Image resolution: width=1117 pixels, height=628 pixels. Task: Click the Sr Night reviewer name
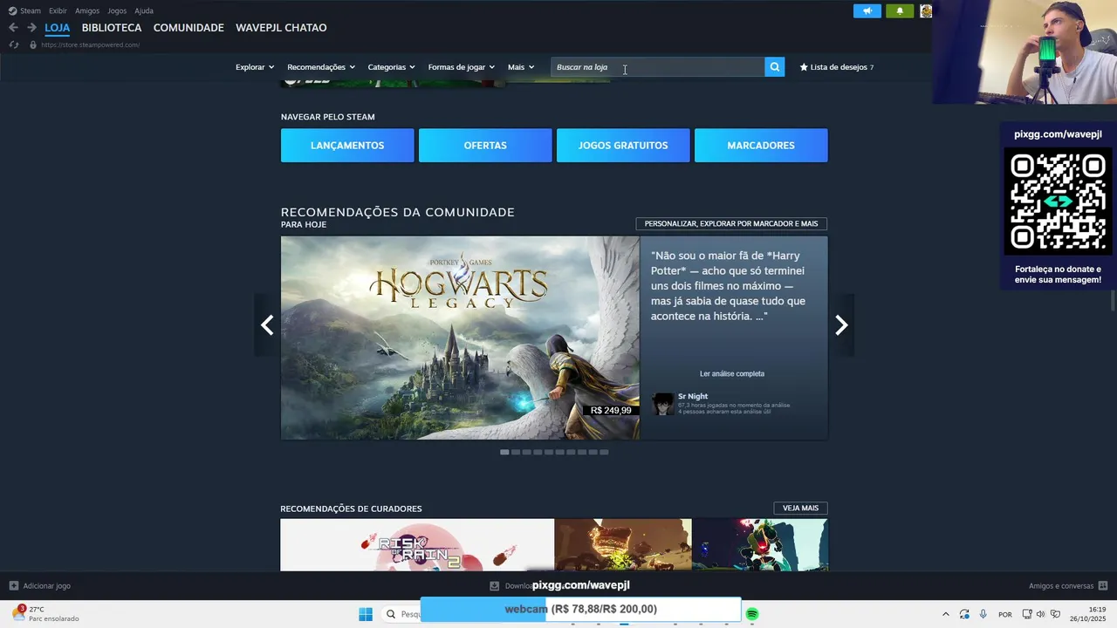(x=693, y=396)
